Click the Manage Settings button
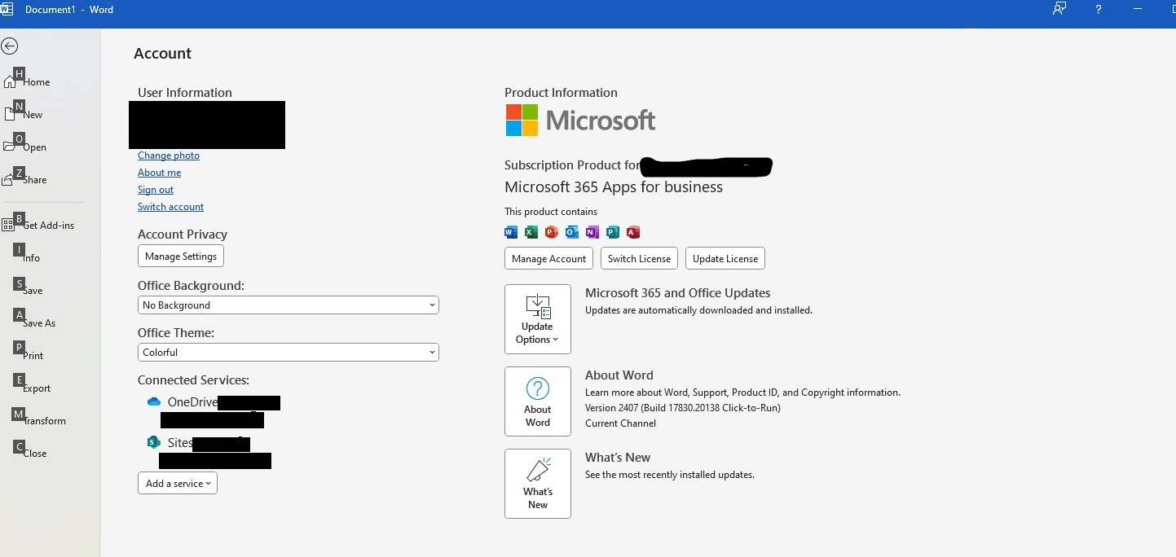 (181, 257)
